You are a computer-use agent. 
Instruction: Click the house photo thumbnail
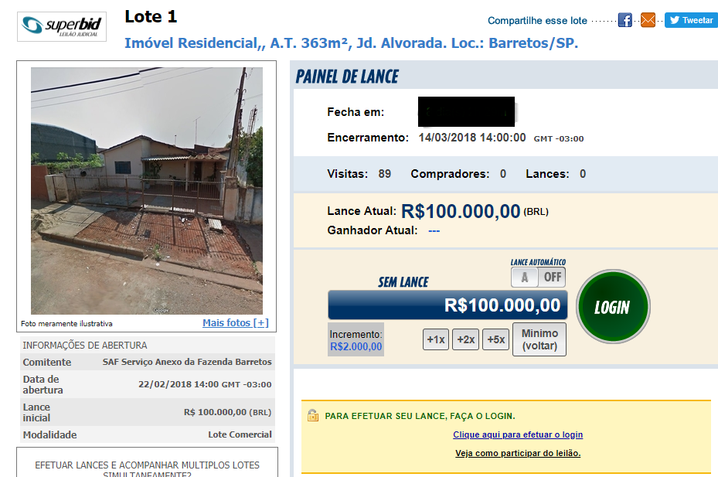pyautogui.click(x=147, y=191)
